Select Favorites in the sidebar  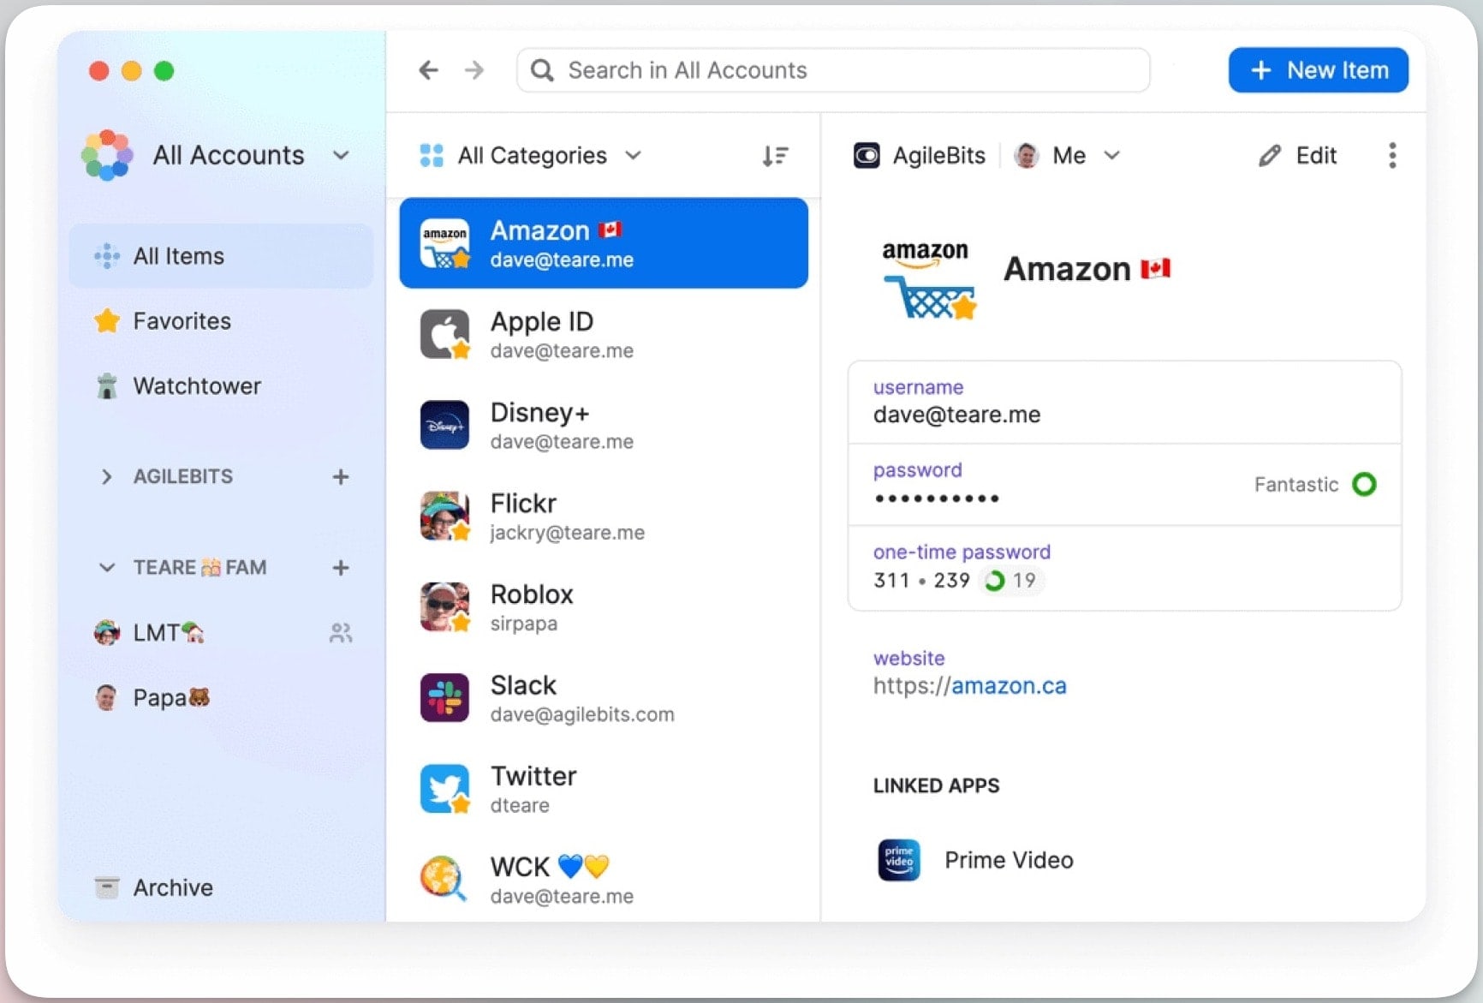(182, 321)
